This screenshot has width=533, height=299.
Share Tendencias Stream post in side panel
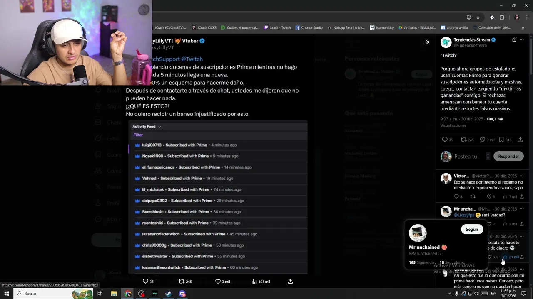520,140
